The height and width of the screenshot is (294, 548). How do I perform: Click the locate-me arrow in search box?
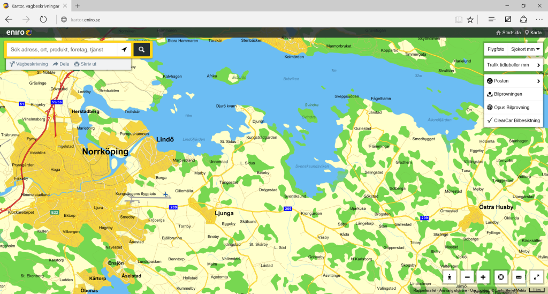[x=124, y=50]
